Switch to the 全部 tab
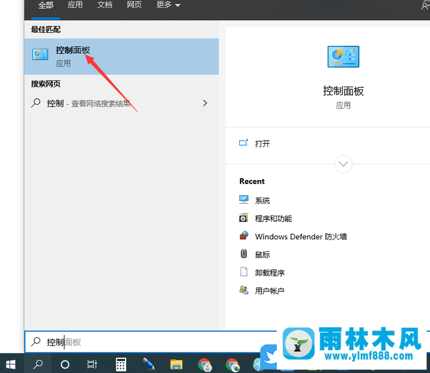 46,5
